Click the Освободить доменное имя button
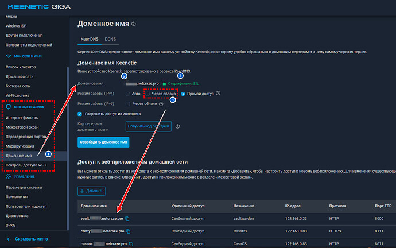The image size is (396, 248). pos(103,142)
